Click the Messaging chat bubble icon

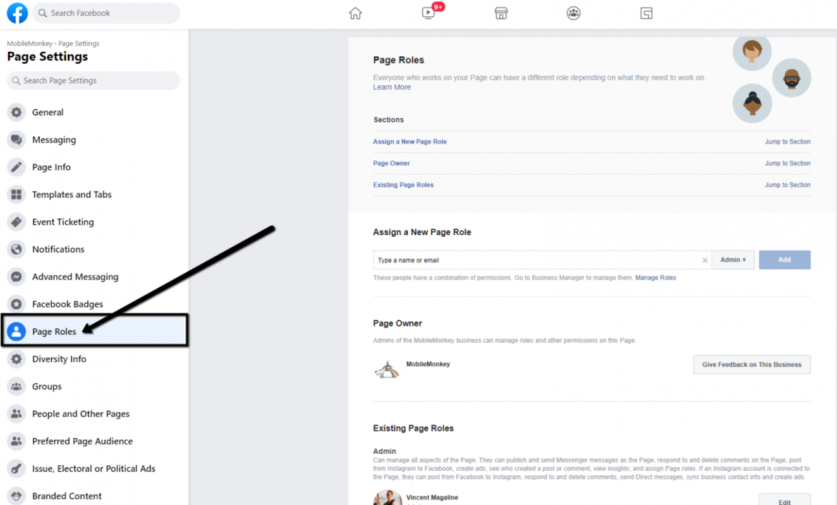(x=16, y=140)
